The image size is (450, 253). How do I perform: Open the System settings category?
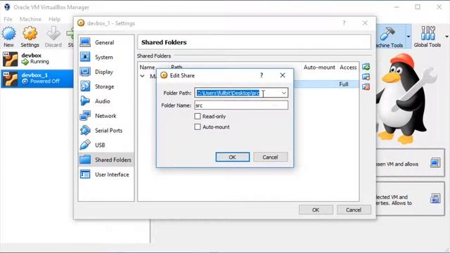[106, 57]
